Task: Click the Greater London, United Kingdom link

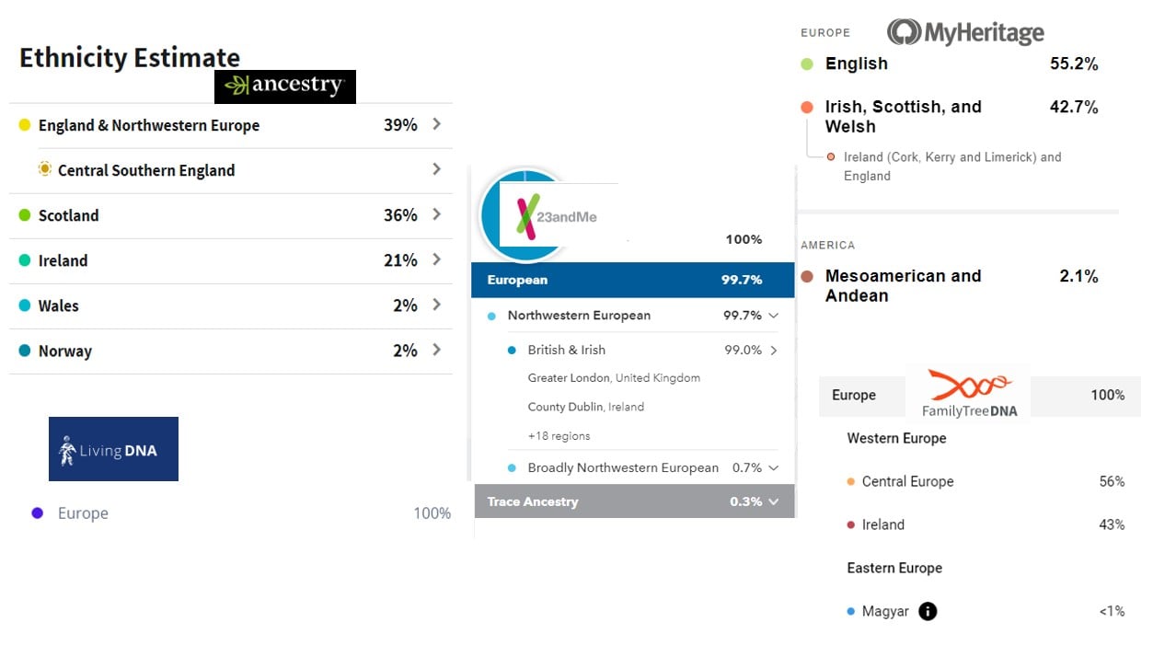Action: (x=614, y=377)
